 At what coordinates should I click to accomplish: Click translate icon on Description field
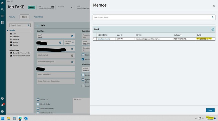click(x=72, y=49)
